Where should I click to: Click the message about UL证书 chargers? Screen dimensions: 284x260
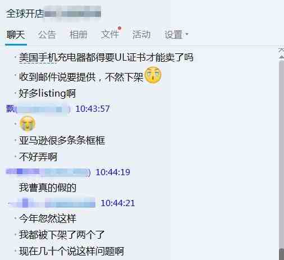click(x=106, y=57)
